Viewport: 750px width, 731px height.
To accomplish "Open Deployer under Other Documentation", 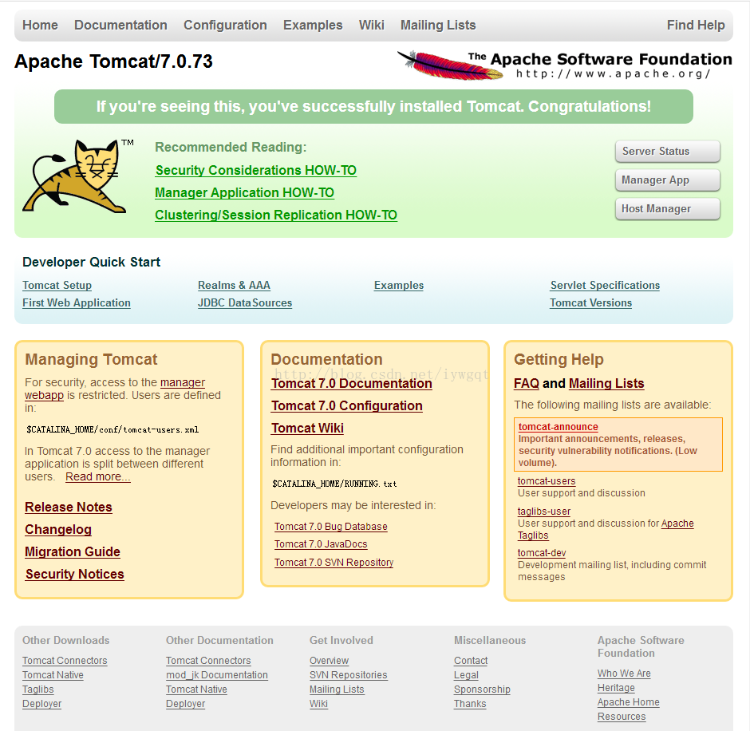I will [186, 704].
